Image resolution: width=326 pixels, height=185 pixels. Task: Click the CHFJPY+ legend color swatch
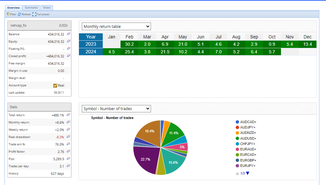click(238, 144)
